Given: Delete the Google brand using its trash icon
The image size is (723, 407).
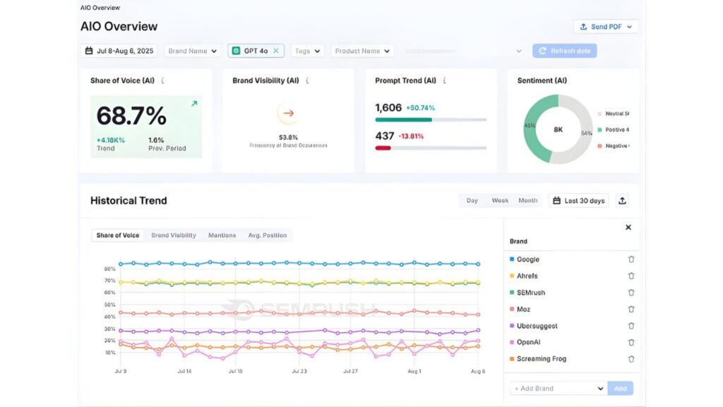Looking at the screenshot, I should click(x=631, y=259).
